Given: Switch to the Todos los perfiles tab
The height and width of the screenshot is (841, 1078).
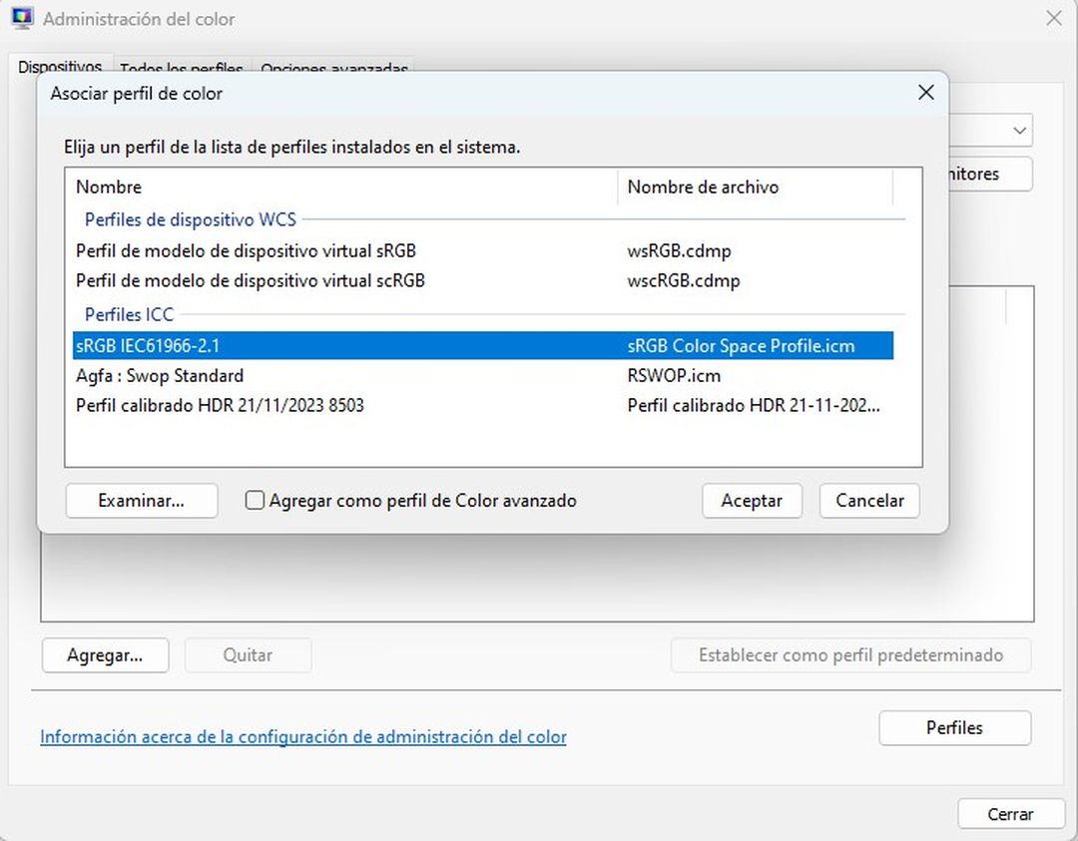Looking at the screenshot, I should [181, 69].
